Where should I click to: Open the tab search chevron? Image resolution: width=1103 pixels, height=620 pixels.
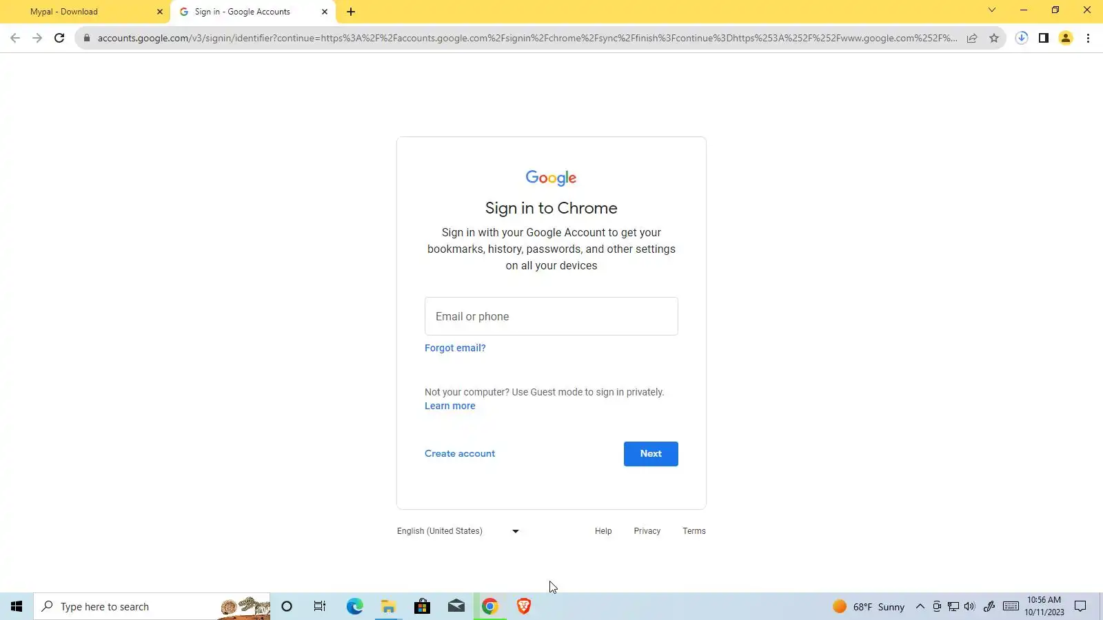(992, 10)
